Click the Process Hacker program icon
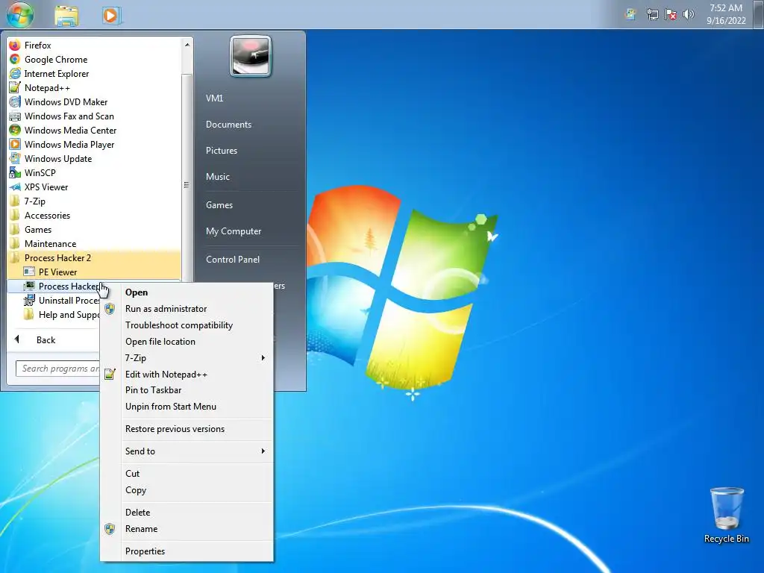This screenshot has height=573, width=764. point(29,286)
